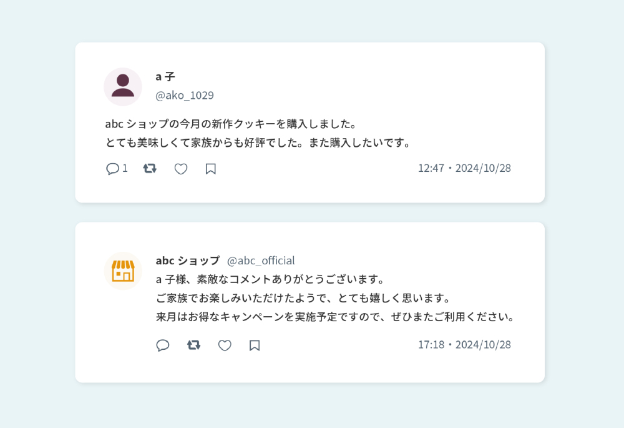Like a 子's post with the heart icon

click(180, 169)
